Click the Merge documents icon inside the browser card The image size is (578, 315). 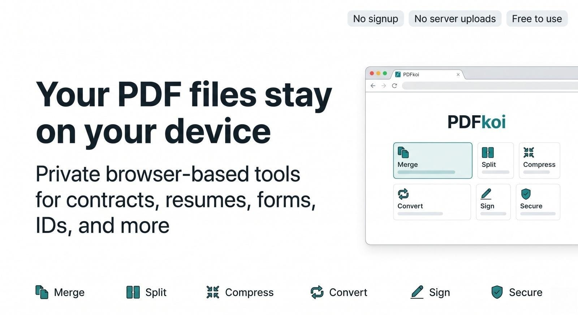click(403, 152)
